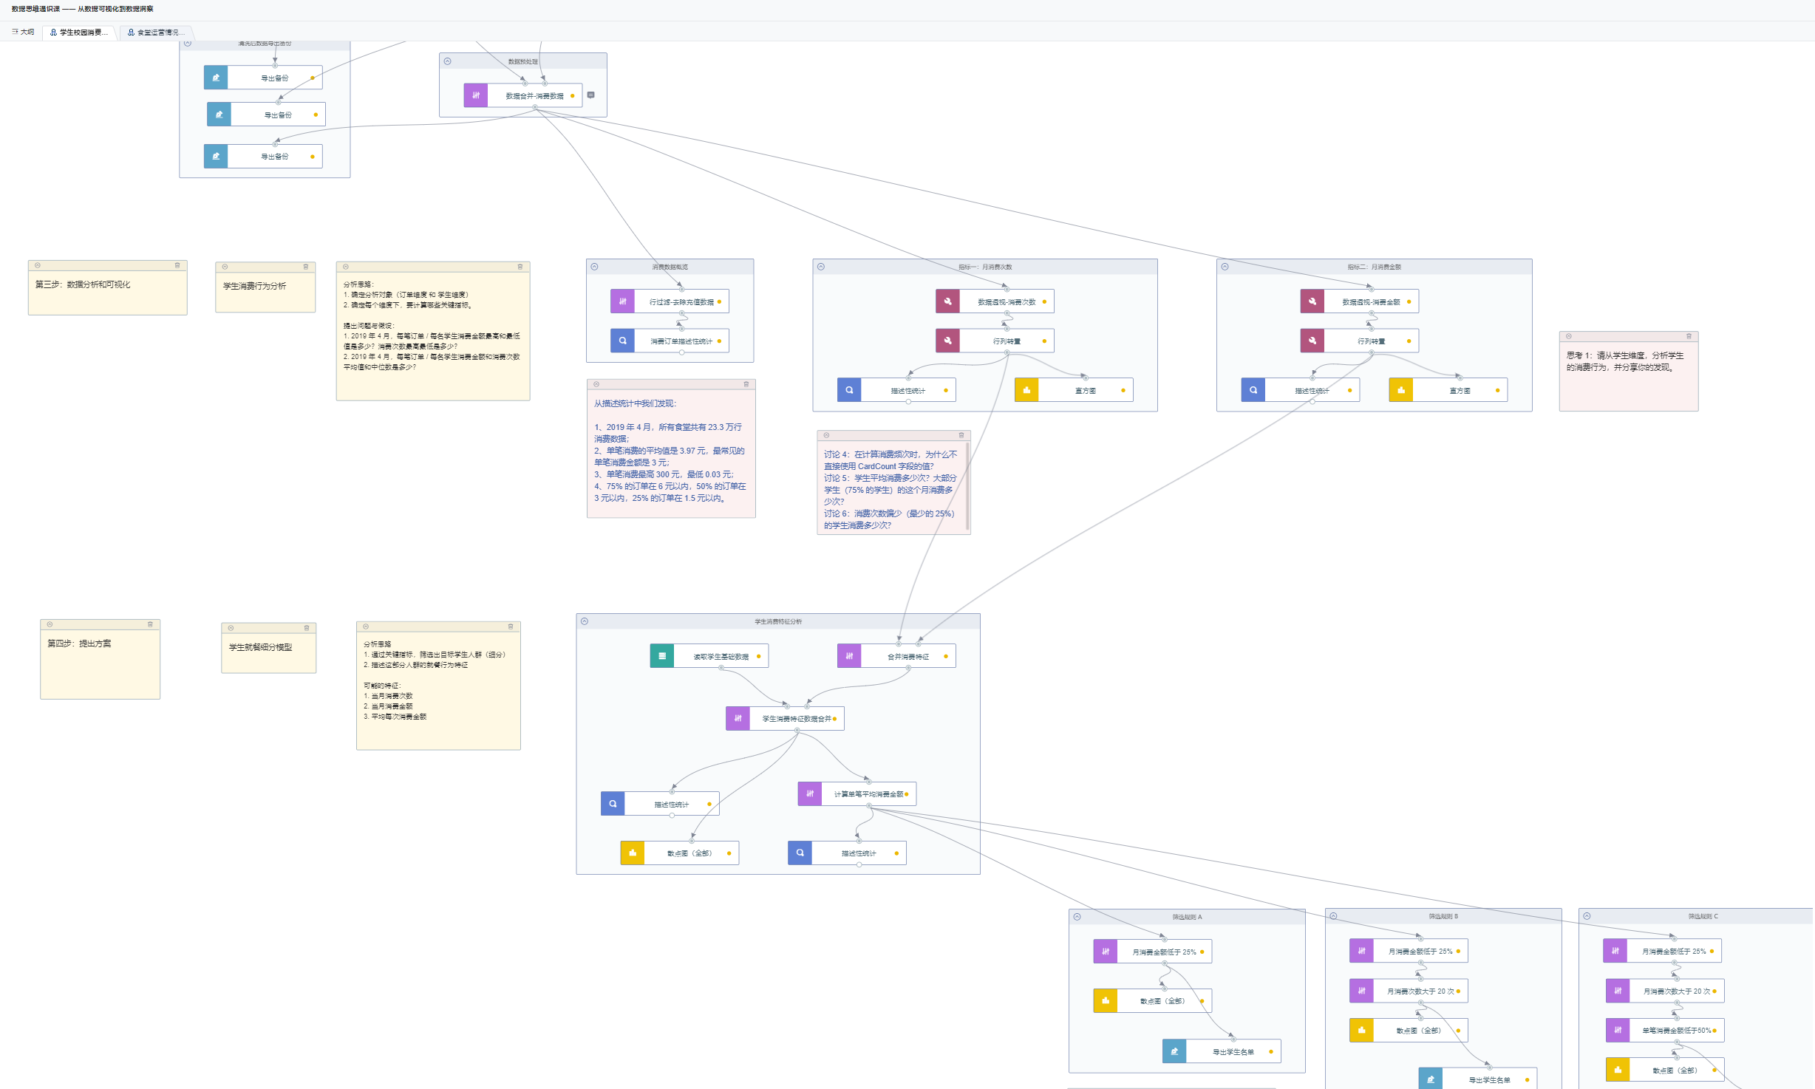Click the wrench icon of 数据透视-消费次数 node
The height and width of the screenshot is (1089, 1815).
[947, 301]
